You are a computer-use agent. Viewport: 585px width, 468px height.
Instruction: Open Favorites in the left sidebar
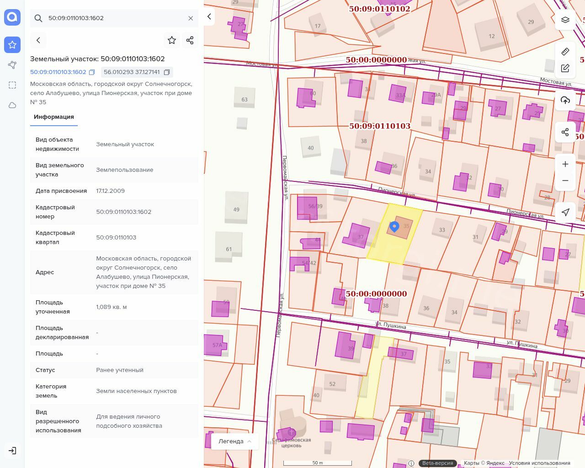coord(12,45)
